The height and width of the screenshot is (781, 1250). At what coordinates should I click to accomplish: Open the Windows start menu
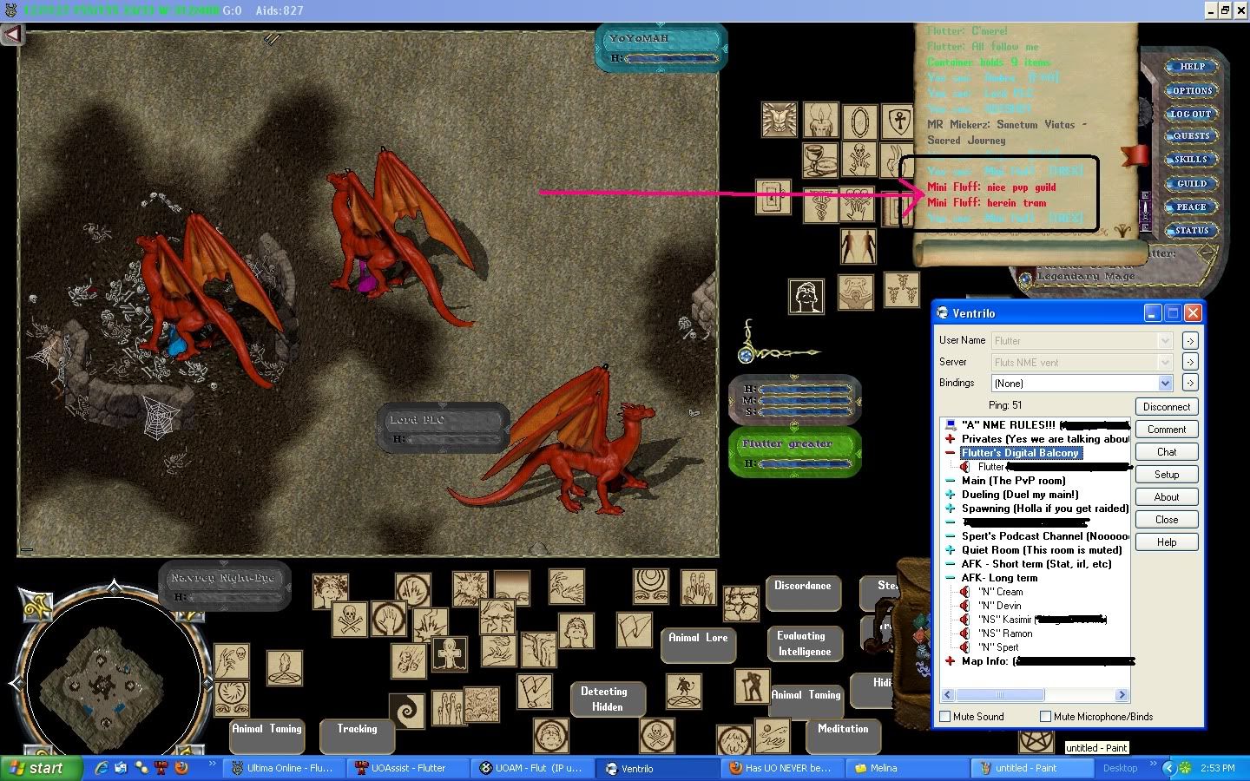[42, 768]
